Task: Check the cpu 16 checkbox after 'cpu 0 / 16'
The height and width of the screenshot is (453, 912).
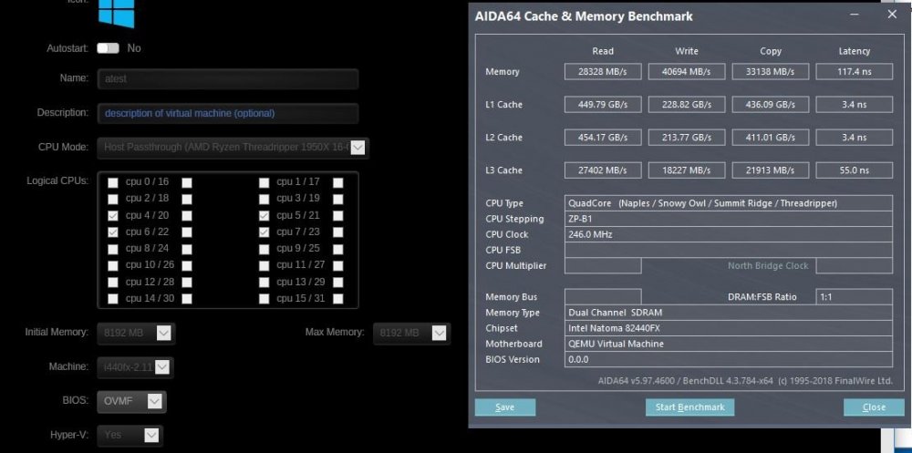Action: point(187,182)
